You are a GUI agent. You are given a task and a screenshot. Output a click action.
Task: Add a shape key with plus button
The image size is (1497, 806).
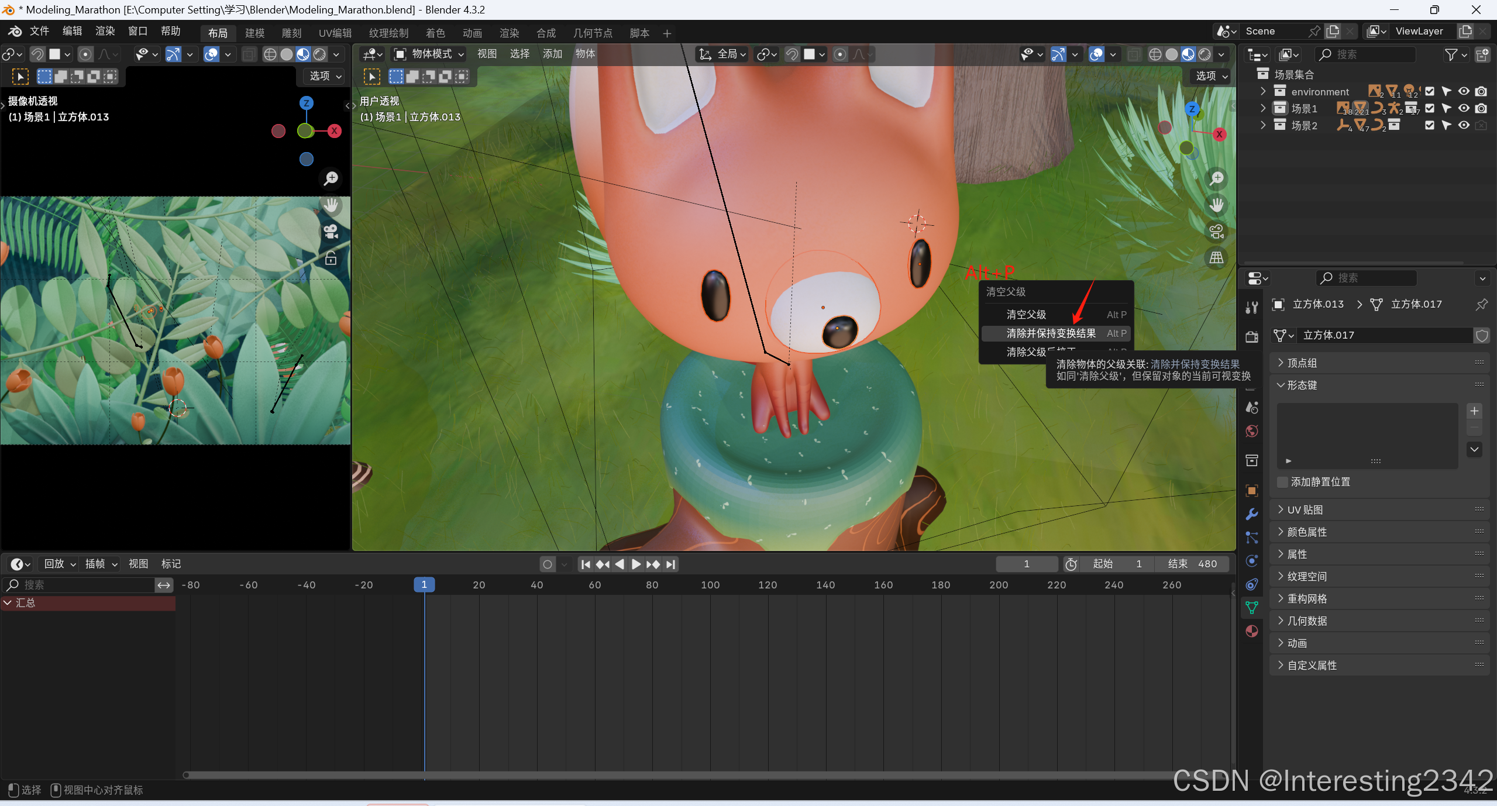point(1474,411)
